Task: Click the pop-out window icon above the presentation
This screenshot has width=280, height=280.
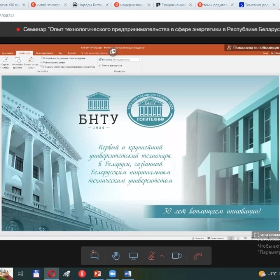Action: [x=113, y=51]
